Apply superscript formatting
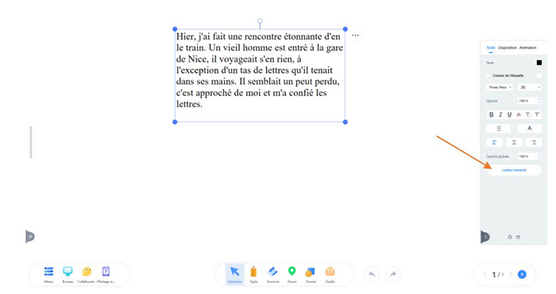This screenshot has height=294, width=556. click(x=537, y=114)
